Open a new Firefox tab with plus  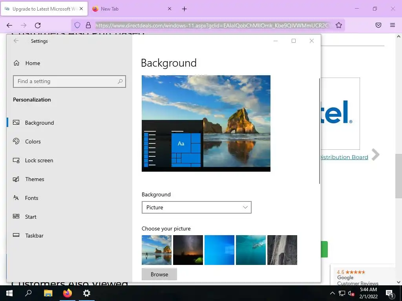click(x=185, y=9)
